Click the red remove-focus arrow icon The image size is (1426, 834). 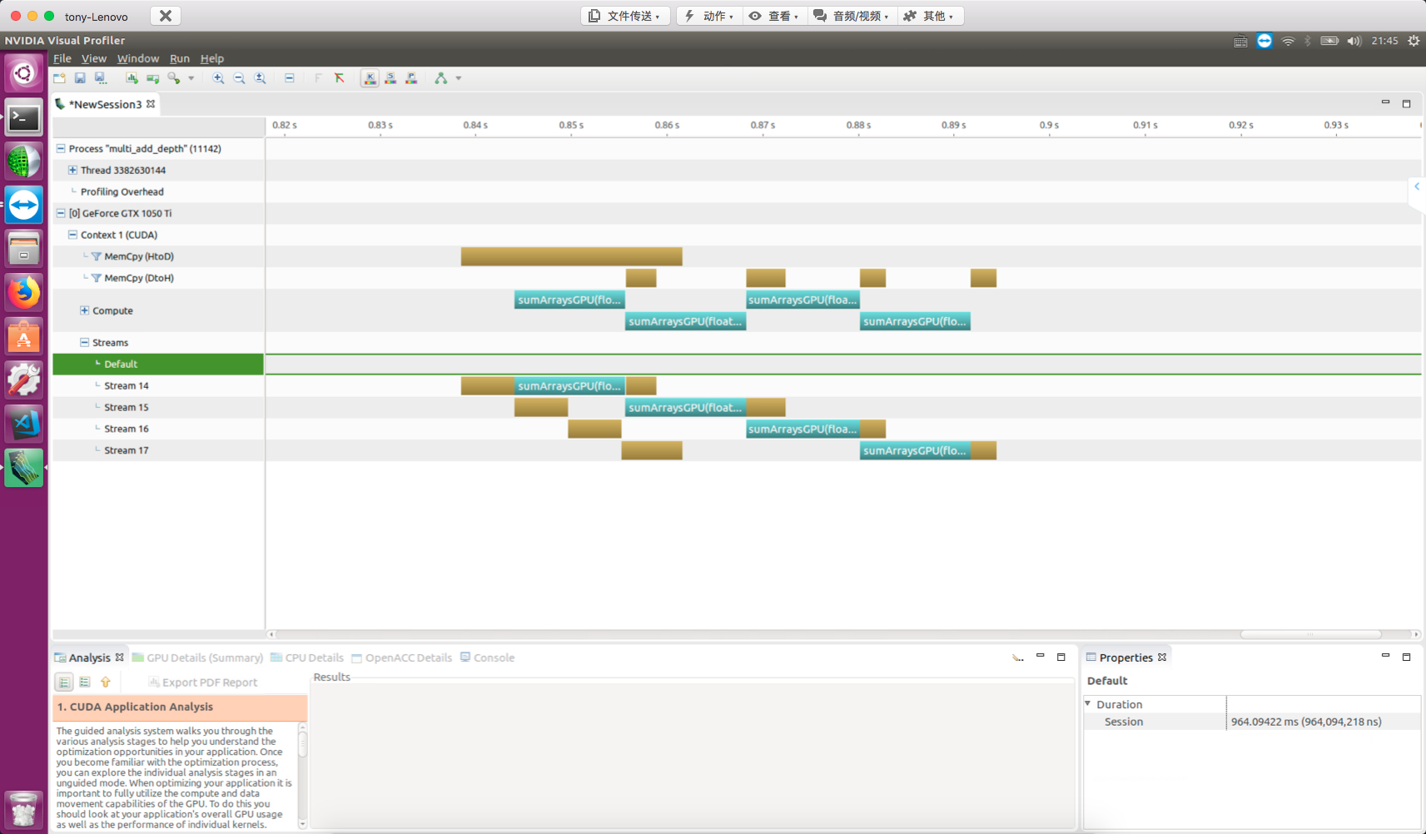point(340,78)
